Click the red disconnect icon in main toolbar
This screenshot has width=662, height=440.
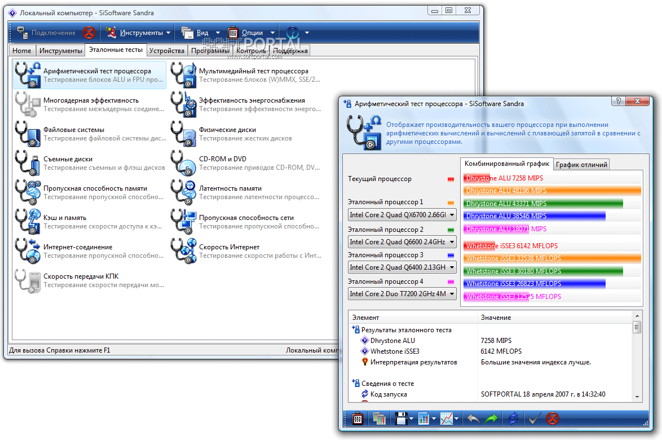89,33
